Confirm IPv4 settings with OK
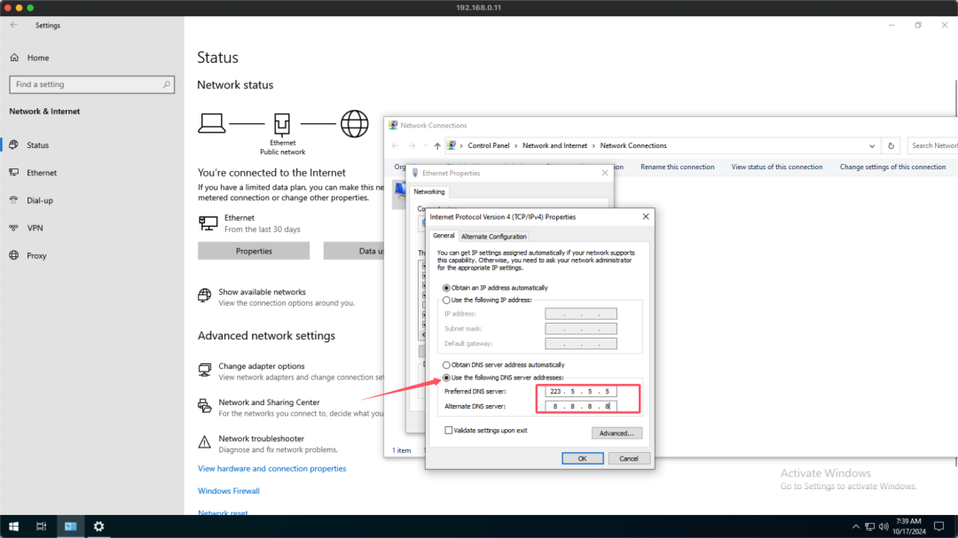958x538 pixels. 582,458
